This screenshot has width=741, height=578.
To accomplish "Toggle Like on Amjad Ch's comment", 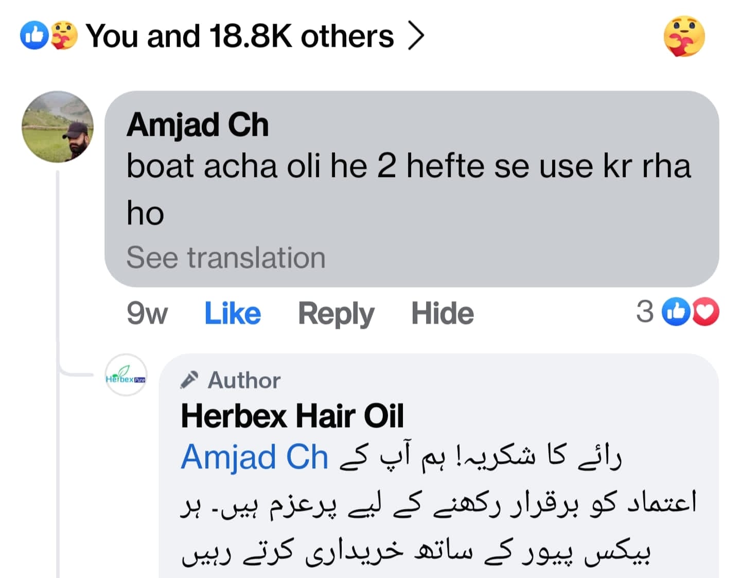I will coord(233,313).
